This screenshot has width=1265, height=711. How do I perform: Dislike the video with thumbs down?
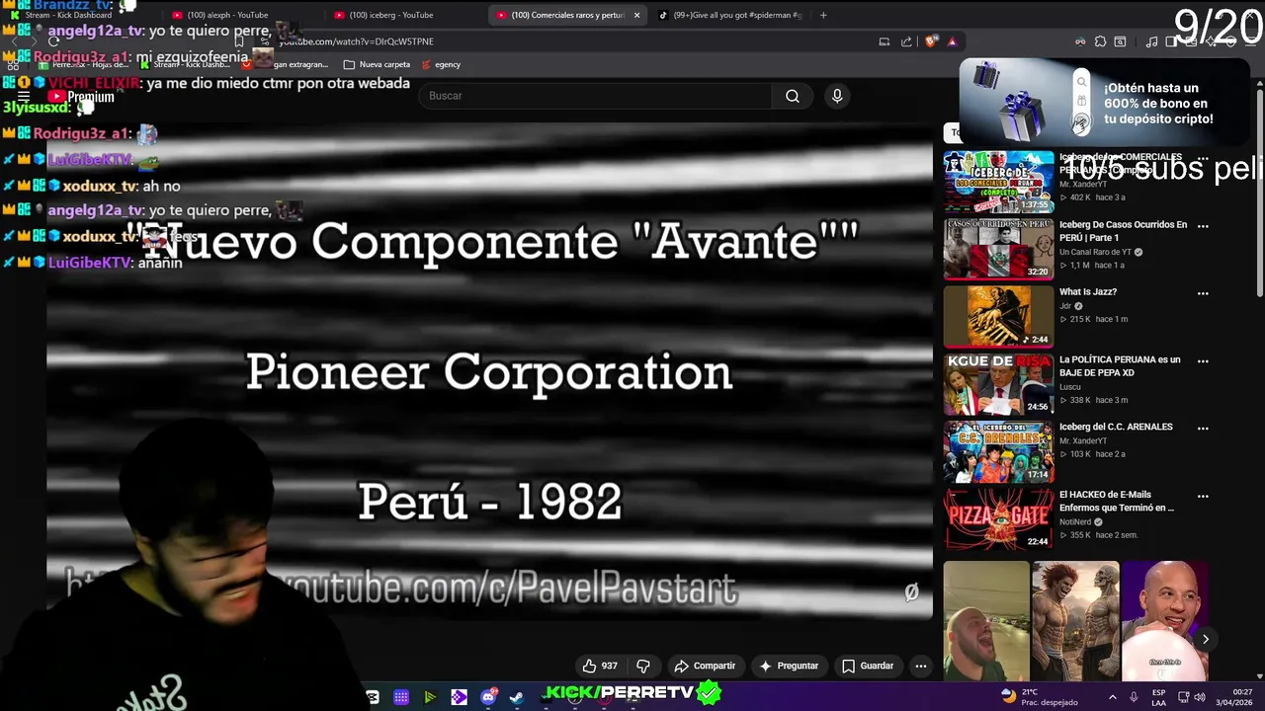pyautogui.click(x=643, y=666)
